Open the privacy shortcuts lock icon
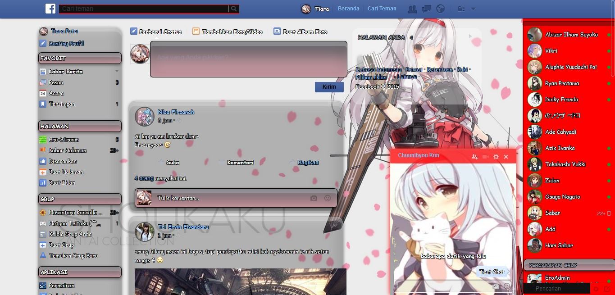This screenshot has height=295, width=615. coord(461,9)
